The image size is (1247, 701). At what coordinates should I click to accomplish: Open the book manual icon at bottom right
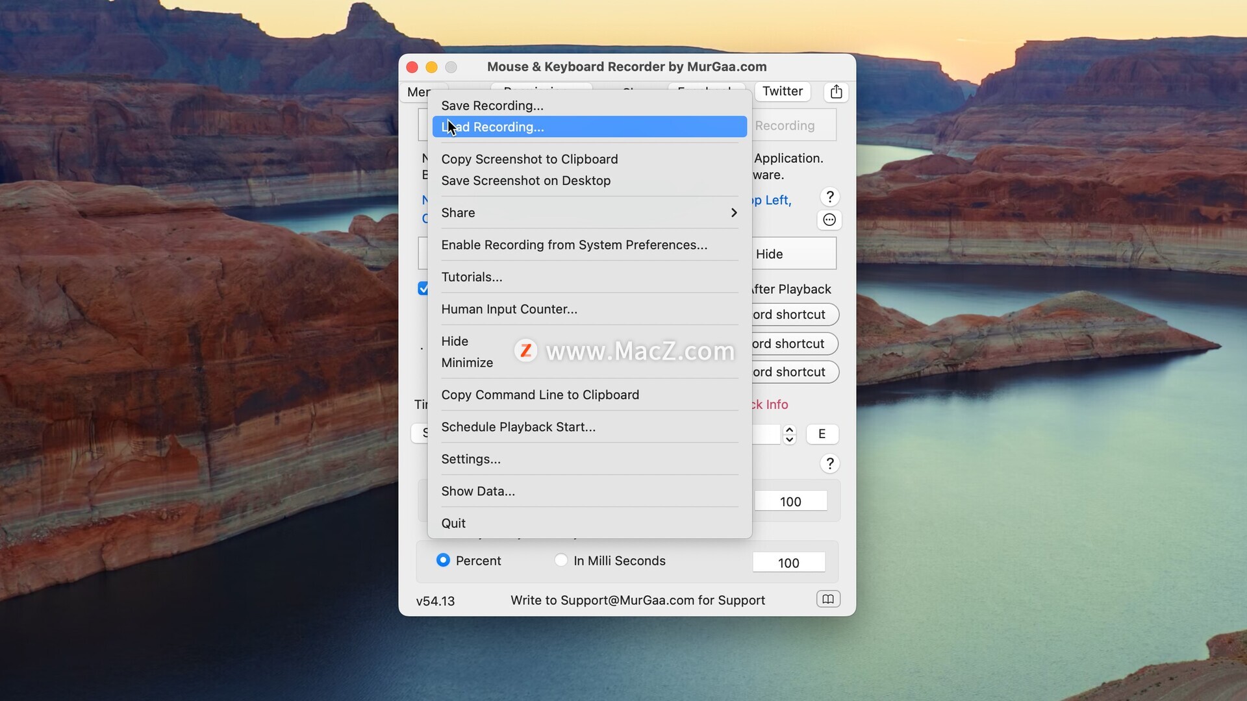pyautogui.click(x=828, y=599)
